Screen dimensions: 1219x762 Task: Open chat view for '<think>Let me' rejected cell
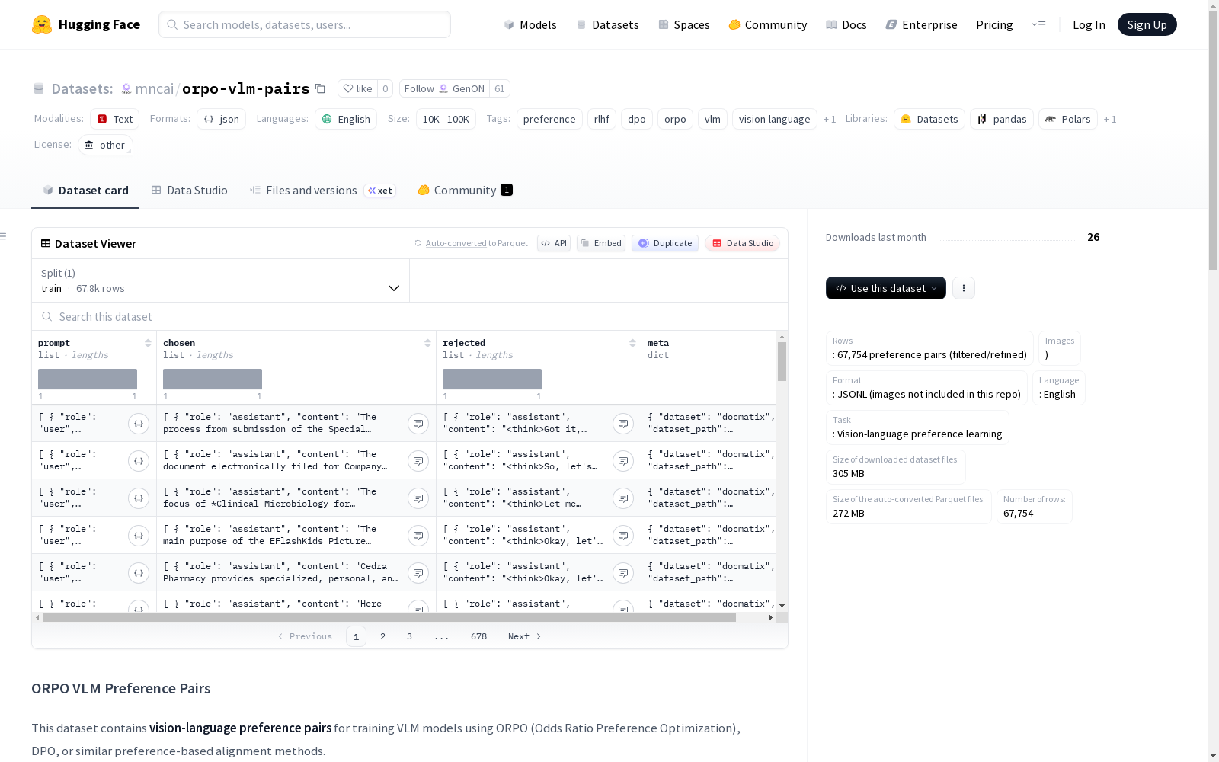(x=623, y=498)
